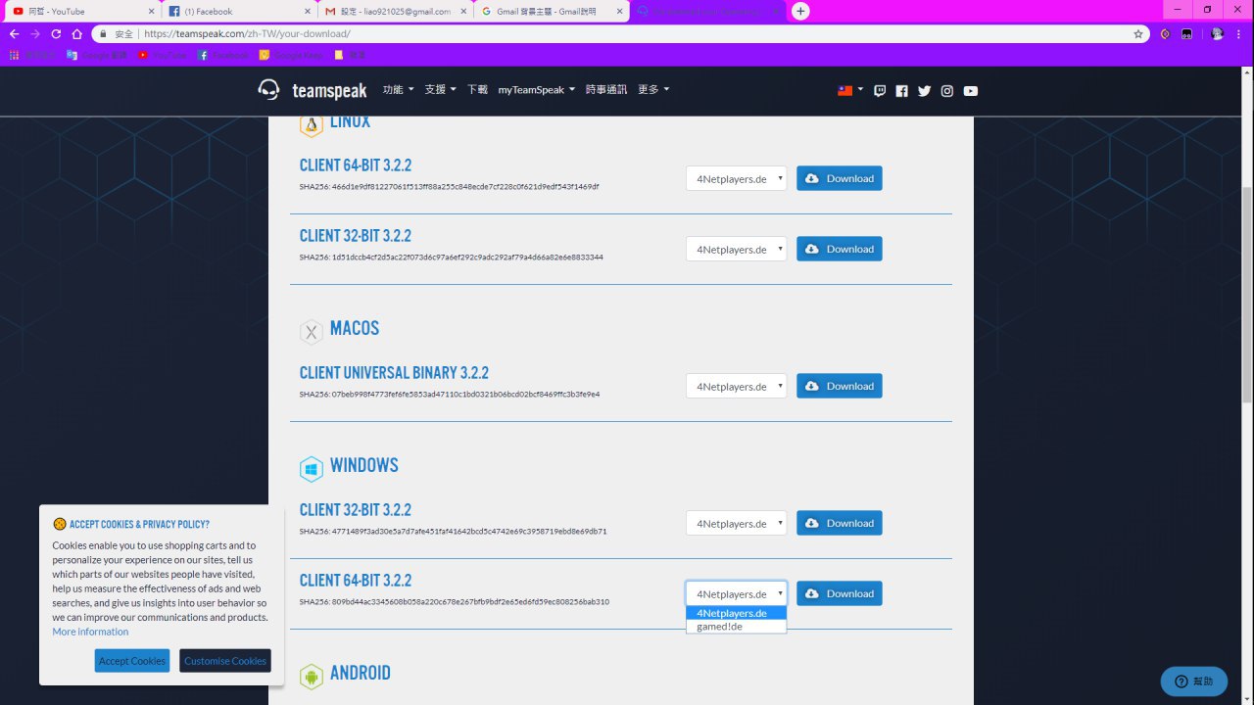Click the dark square extension icon
This screenshot has height=705, width=1254.
1186,33
